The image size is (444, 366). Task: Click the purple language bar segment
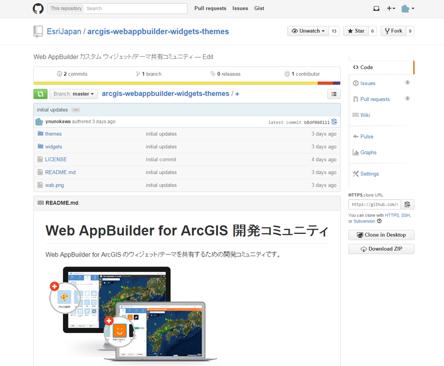click(336, 83)
